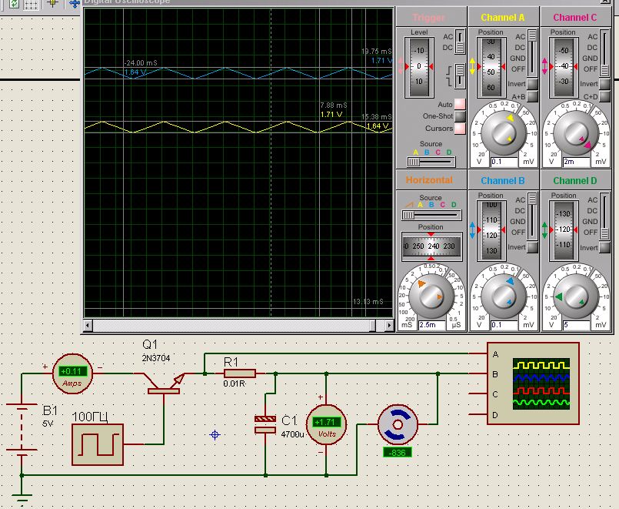The width and height of the screenshot is (619, 509).
Task: Toggle the Trigger Auto button
Action: [x=460, y=104]
